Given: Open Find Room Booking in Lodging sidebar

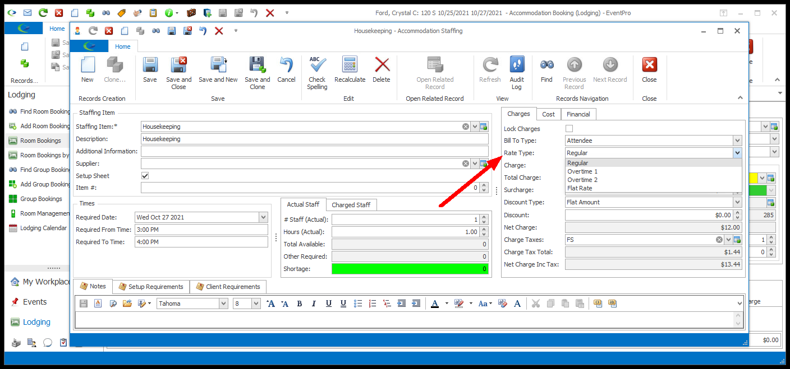Looking at the screenshot, I should pyautogui.click(x=39, y=111).
